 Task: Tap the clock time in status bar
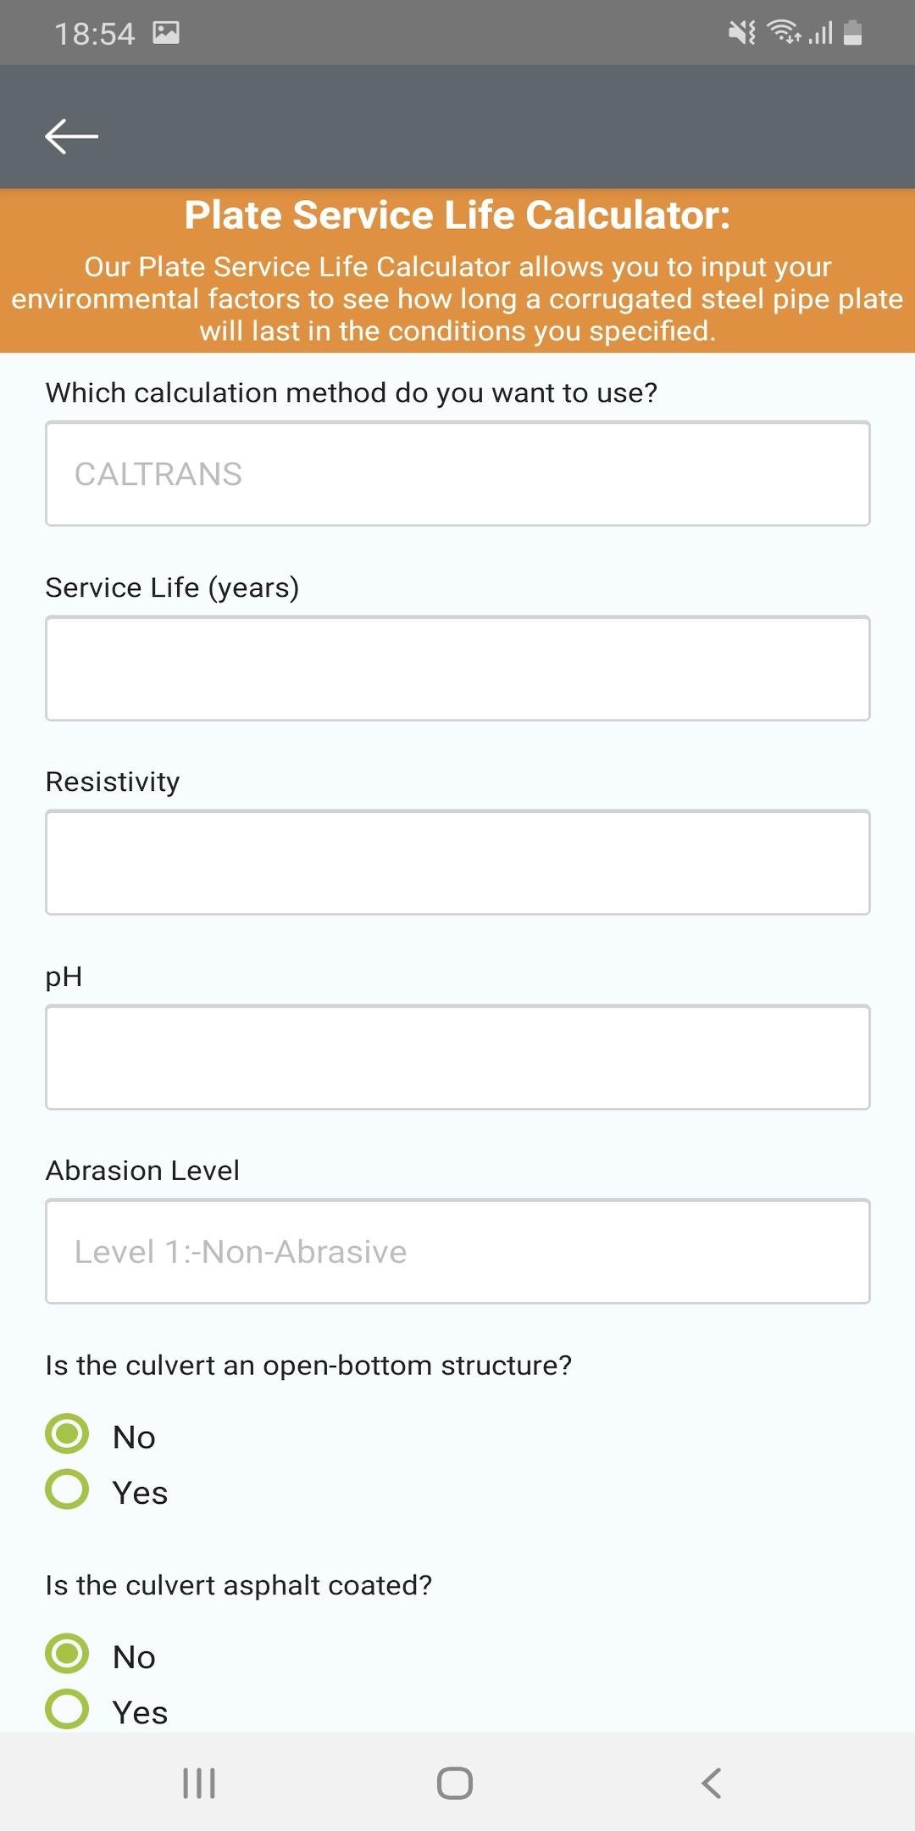pyautogui.click(x=95, y=34)
